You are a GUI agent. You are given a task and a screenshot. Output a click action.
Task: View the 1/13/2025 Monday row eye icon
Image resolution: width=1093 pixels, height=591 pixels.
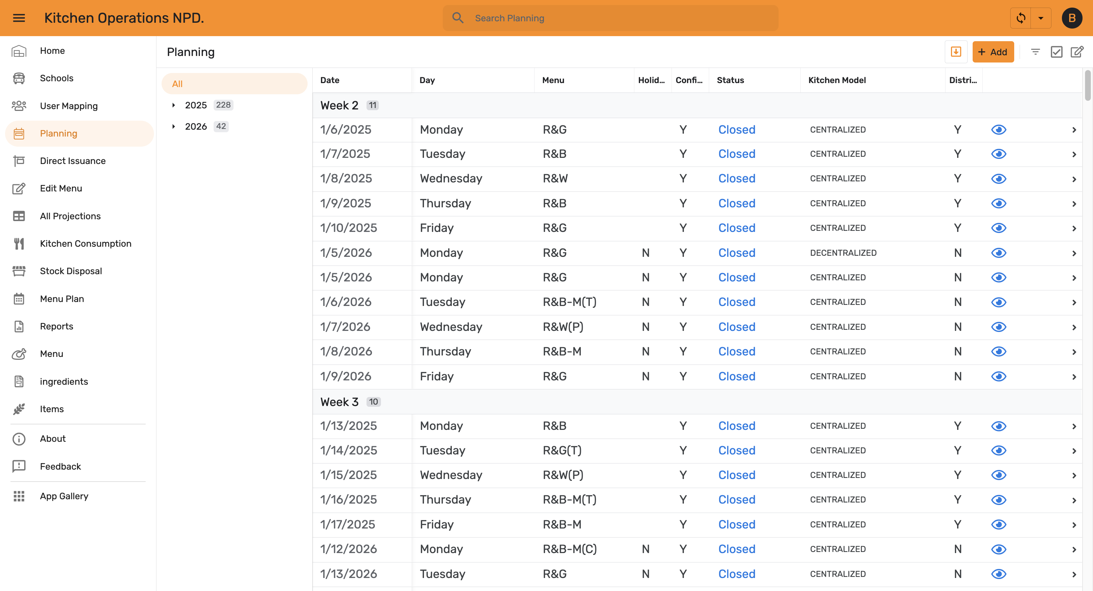pyautogui.click(x=998, y=426)
